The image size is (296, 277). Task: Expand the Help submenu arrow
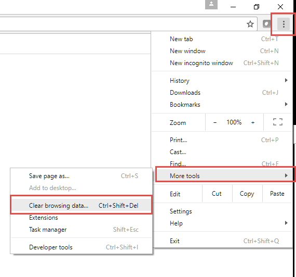[x=286, y=223]
